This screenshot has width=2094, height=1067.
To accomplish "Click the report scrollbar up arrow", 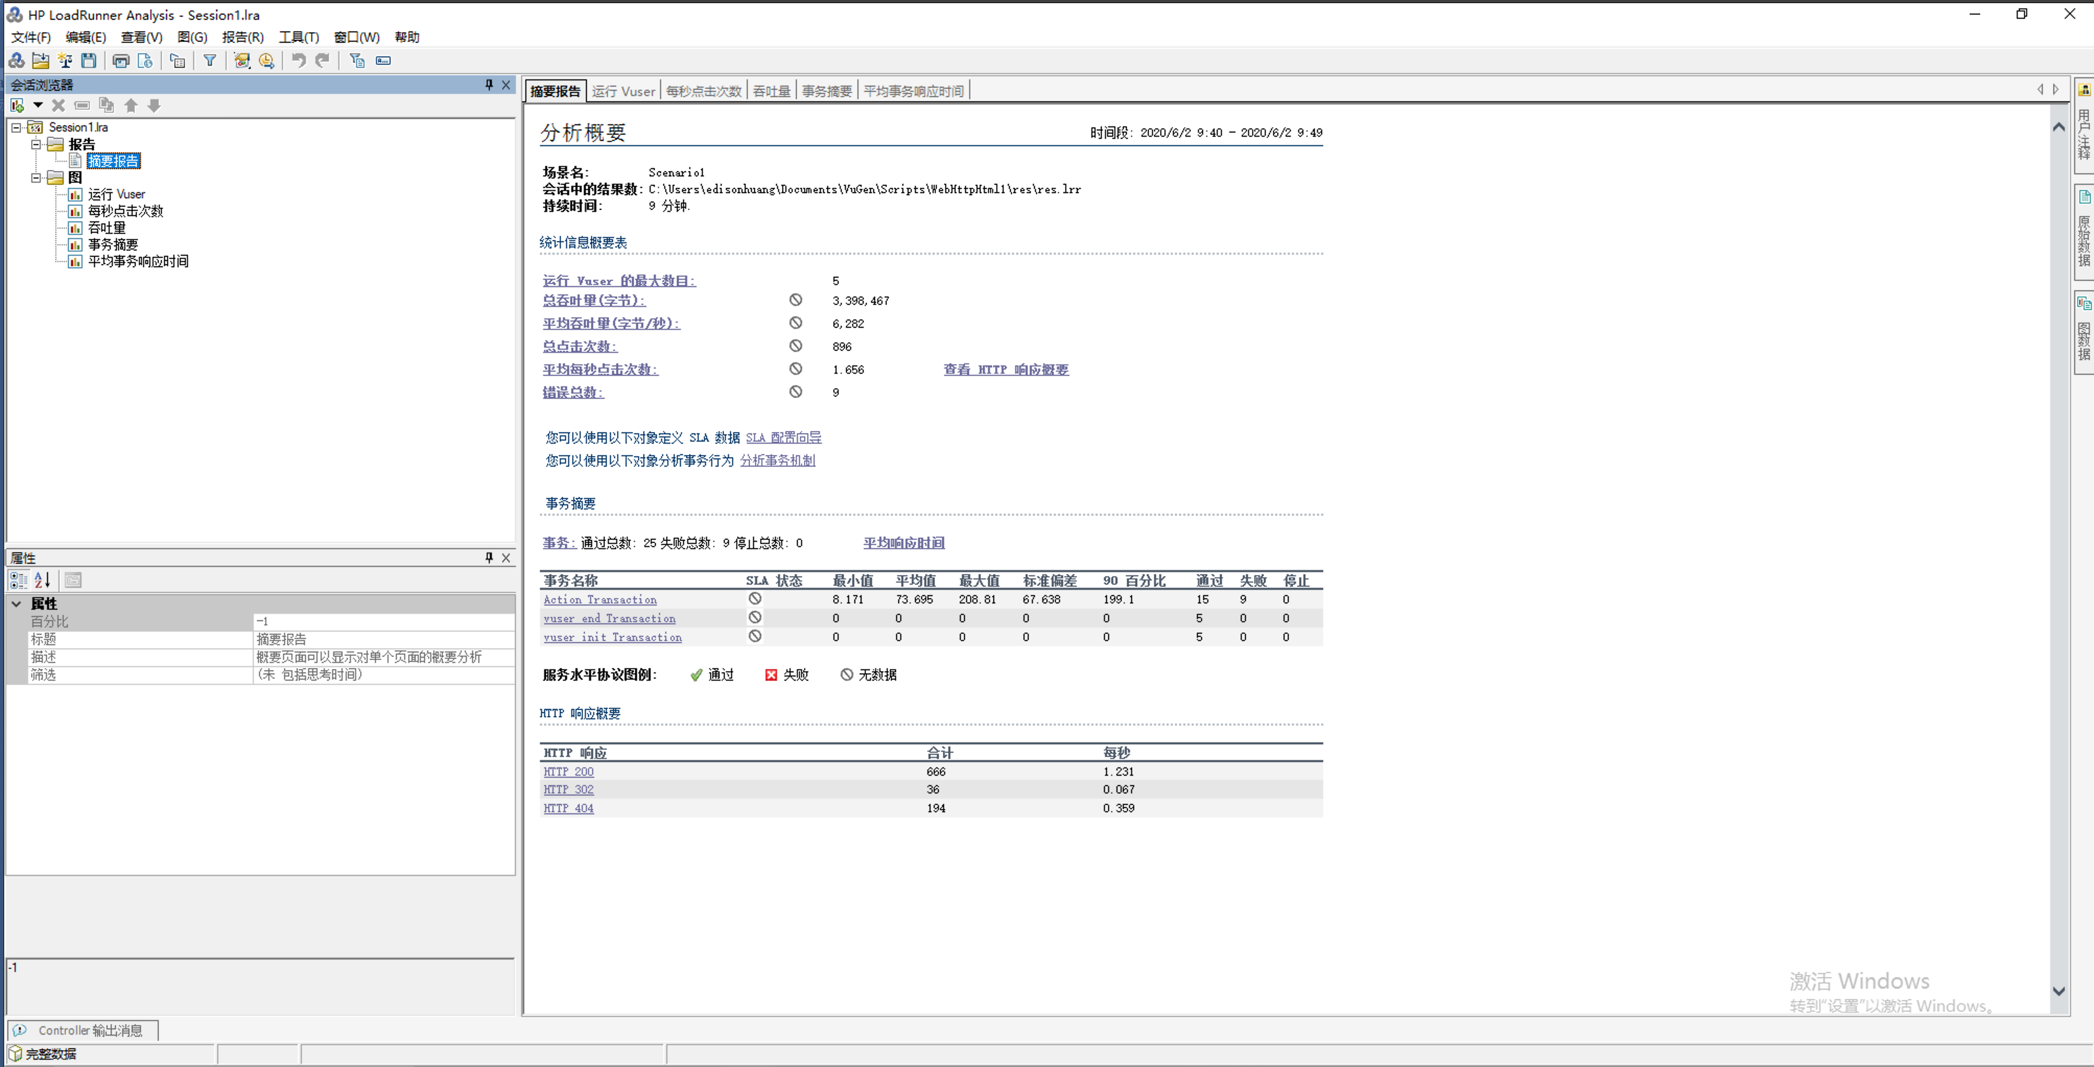I will (x=2058, y=127).
